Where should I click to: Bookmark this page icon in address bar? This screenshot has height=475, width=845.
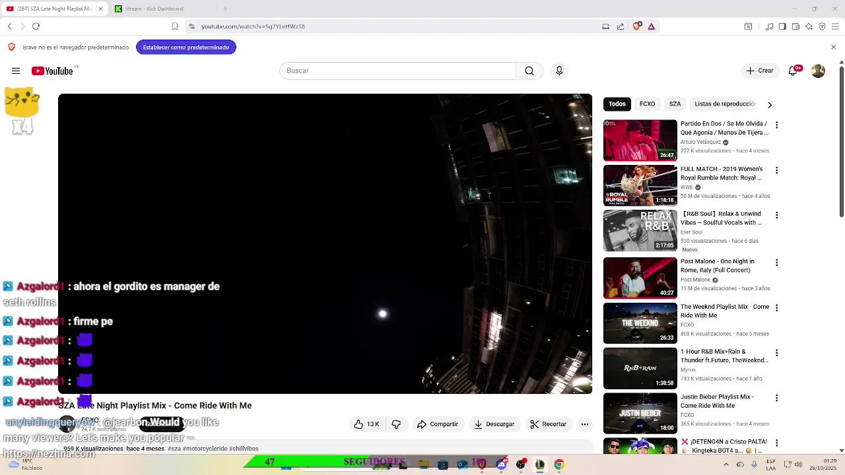tap(174, 26)
